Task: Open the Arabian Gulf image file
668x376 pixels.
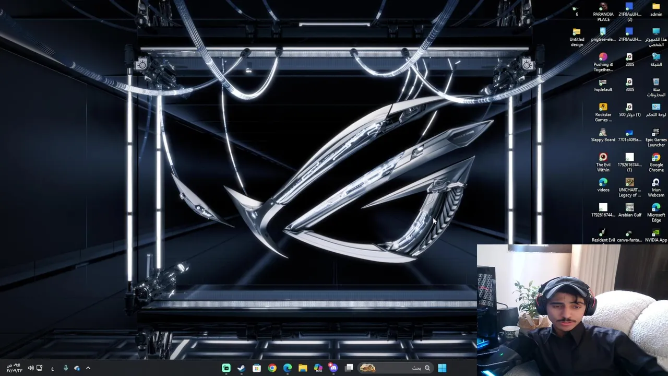Action: 629,210
